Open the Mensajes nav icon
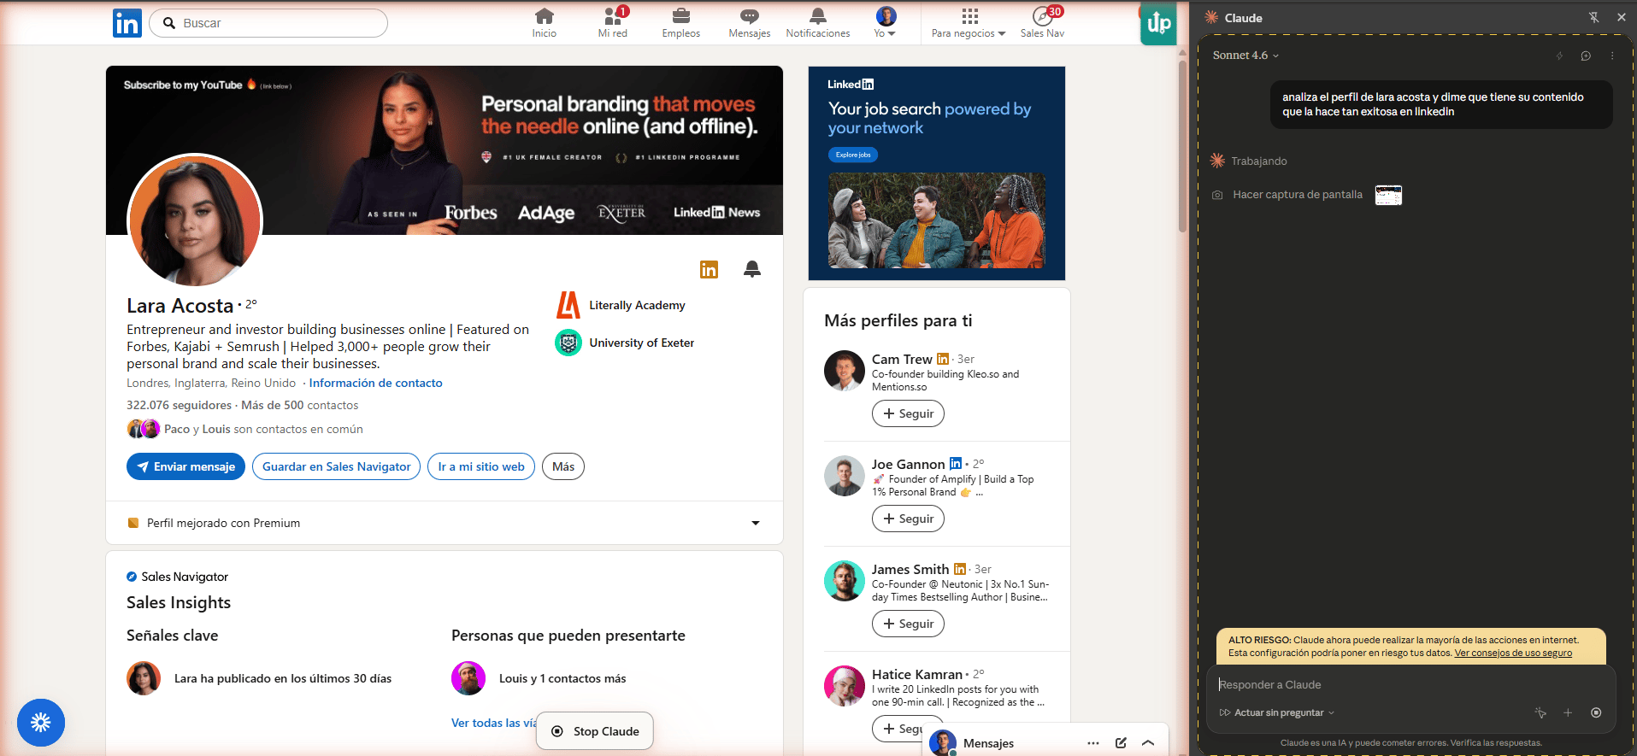The height and width of the screenshot is (756, 1637). tap(750, 22)
